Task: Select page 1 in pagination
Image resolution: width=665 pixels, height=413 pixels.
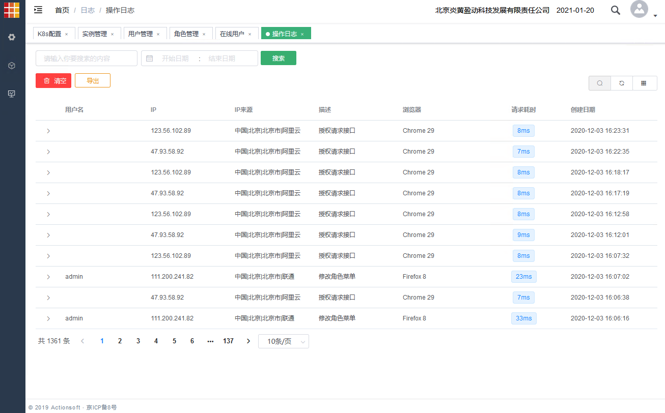Action: tap(102, 341)
